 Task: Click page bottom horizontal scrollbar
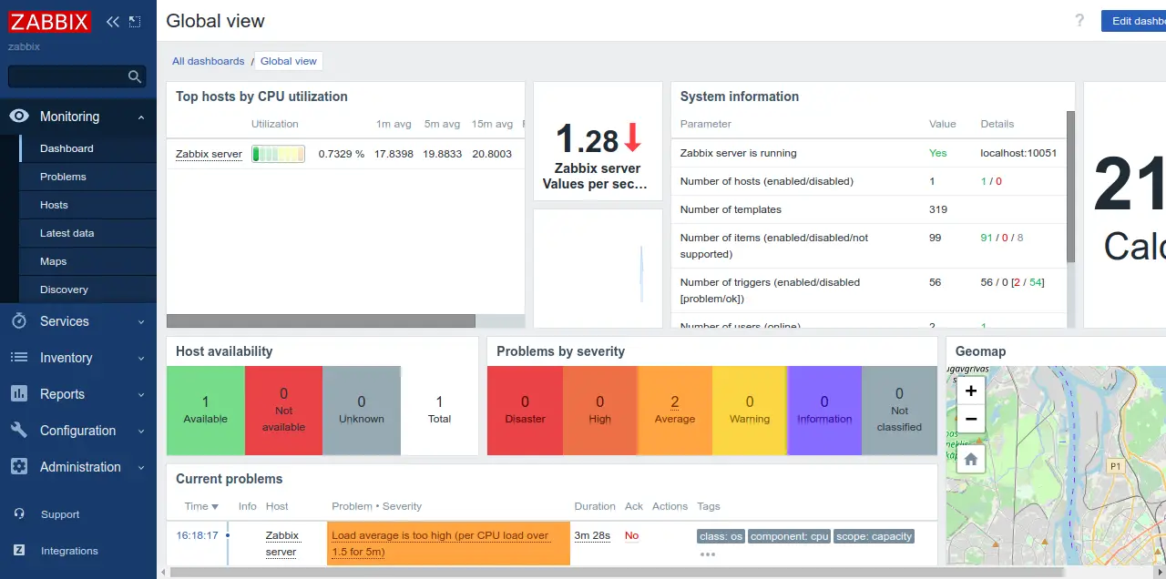click(617, 572)
